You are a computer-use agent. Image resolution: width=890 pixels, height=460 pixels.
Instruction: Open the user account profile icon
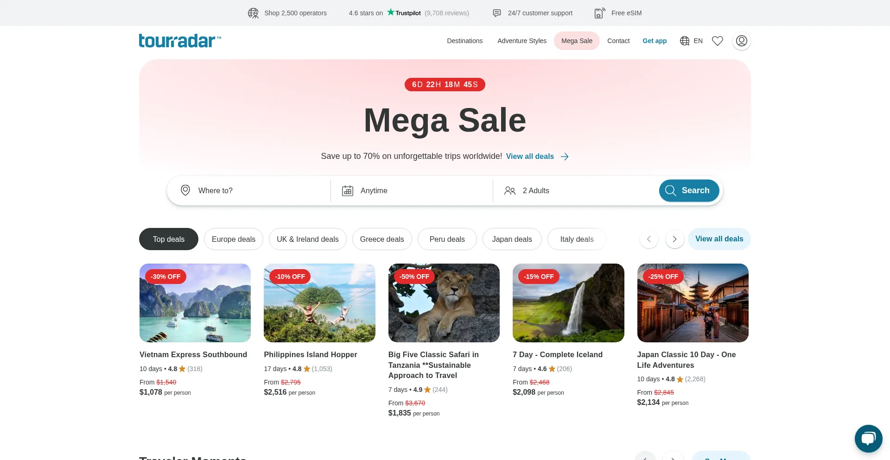coord(742,41)
